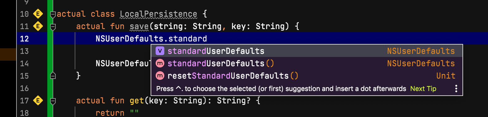Click the expect/actual gutter icon on line 10
The image size is (488, 117).
(x=38, y=14)
